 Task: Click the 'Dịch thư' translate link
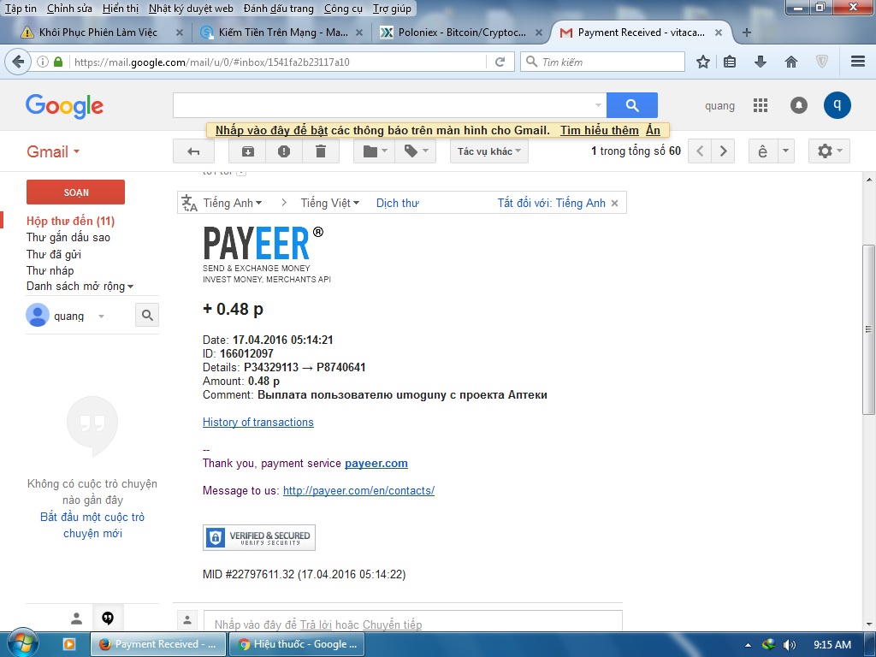click(x=397, y=203)
